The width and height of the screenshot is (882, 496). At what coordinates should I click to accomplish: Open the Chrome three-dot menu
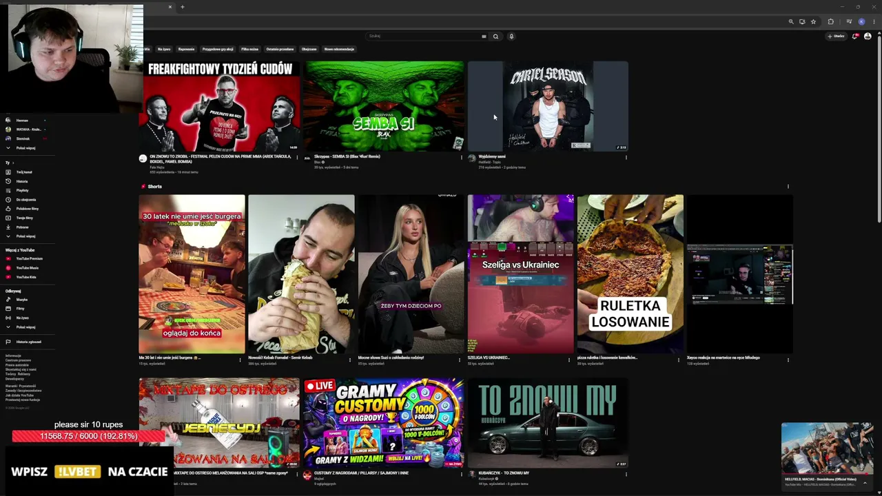point(874,22)
